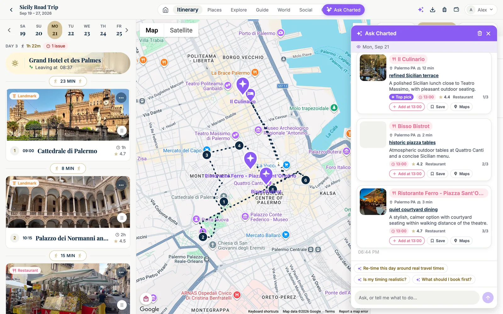Click the sparkle AI icon in top toolbar
503x314 pixels.
pyautogui.click(x=421, y=10)
